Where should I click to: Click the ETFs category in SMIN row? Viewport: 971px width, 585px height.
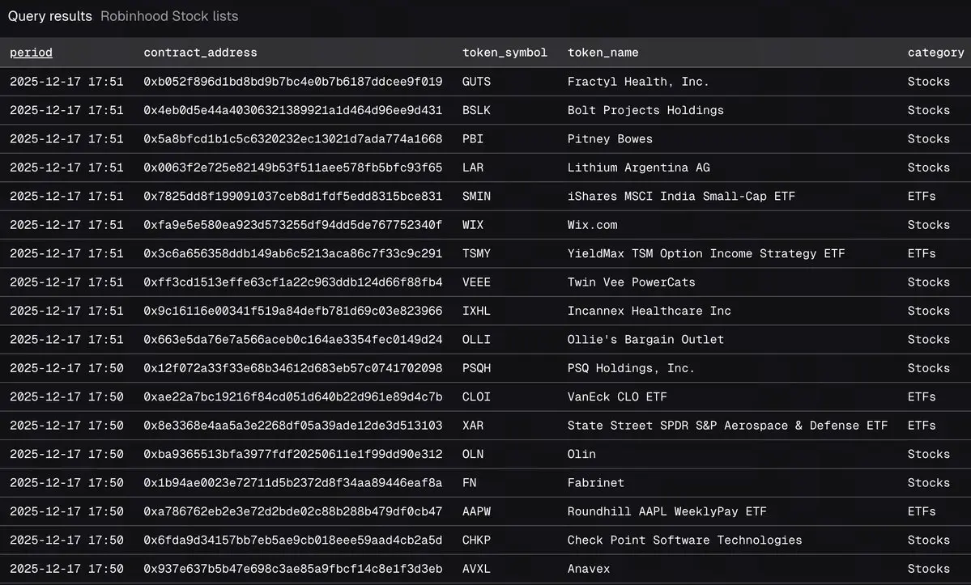[922, 196]
